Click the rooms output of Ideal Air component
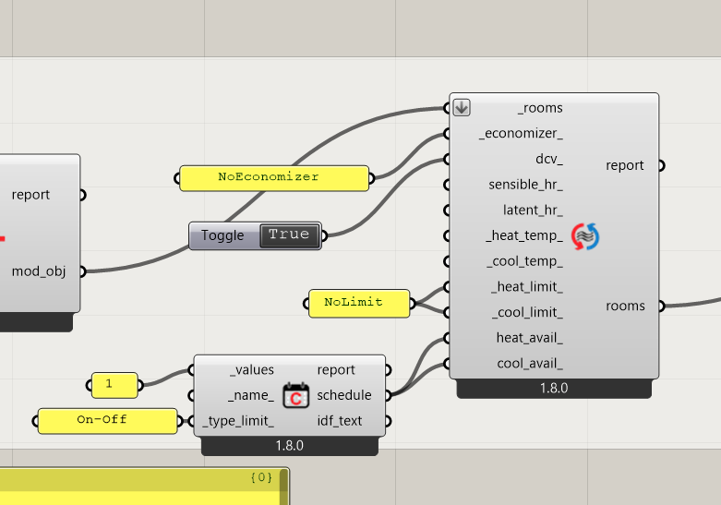Image resolution: width=721 pixels, height=505 pixels. (x=625, y=306)
